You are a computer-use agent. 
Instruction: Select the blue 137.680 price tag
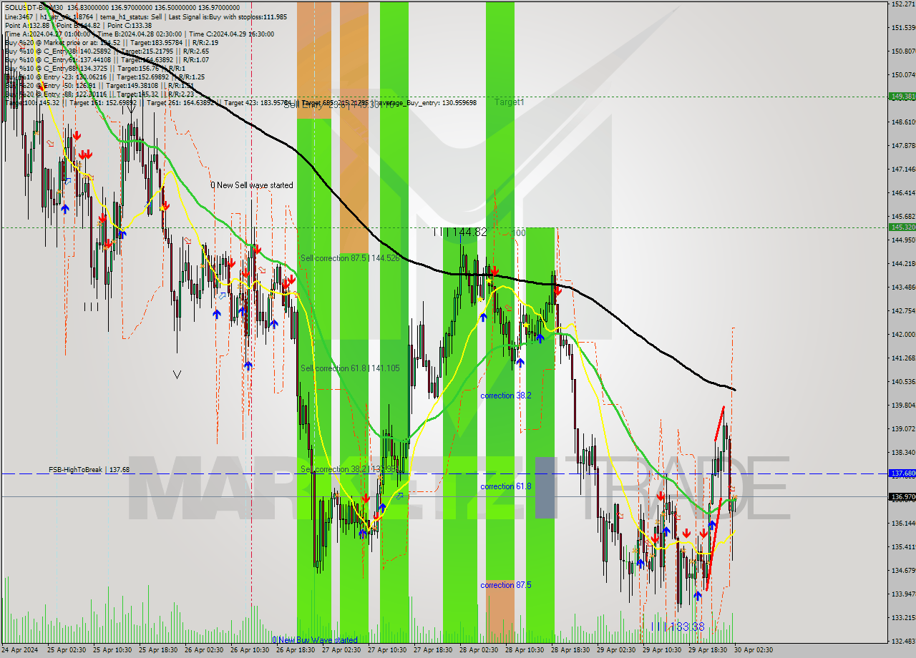[902, 473]
